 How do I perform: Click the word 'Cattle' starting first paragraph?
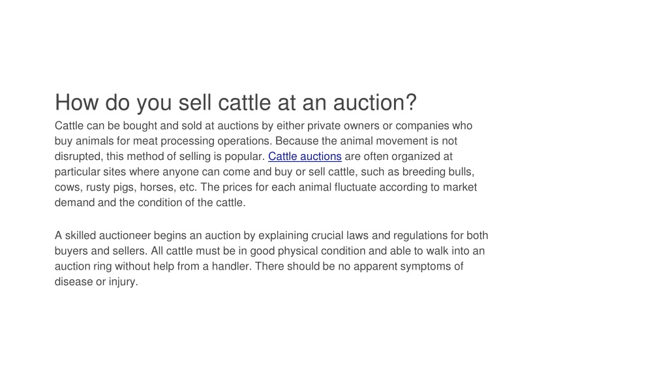pos(69,126)
